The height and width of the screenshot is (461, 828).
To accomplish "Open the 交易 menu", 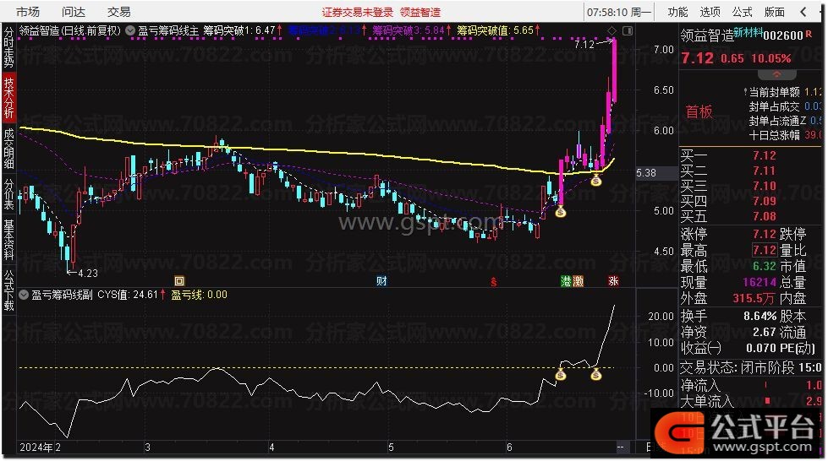I will pos(118,12).
